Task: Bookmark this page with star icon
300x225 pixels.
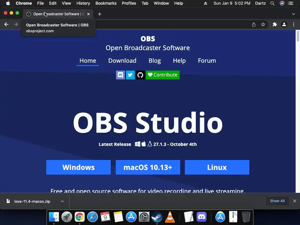Action: click(x=263, y=24)
